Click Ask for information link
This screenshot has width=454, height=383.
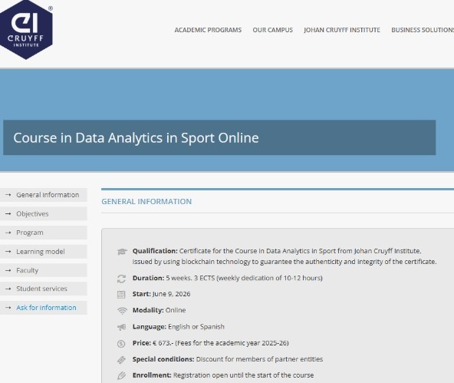tap(44, 308)
